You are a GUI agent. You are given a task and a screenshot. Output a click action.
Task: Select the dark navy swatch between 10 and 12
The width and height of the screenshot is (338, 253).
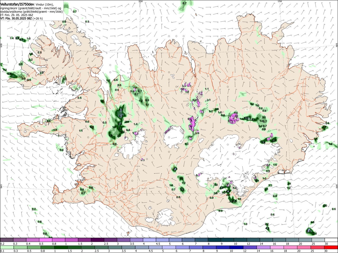pyautogui.click(x=236, y=247)
